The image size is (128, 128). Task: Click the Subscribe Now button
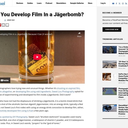[x=112, y=29]
